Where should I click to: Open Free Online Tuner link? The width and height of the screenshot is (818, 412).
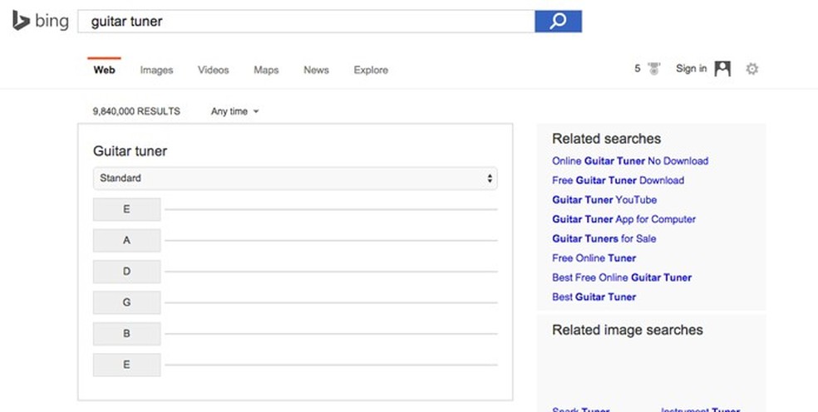(x=594, y=258)
